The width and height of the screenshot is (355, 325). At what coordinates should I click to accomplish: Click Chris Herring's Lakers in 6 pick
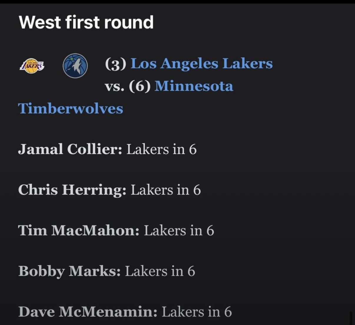point(166,190)
